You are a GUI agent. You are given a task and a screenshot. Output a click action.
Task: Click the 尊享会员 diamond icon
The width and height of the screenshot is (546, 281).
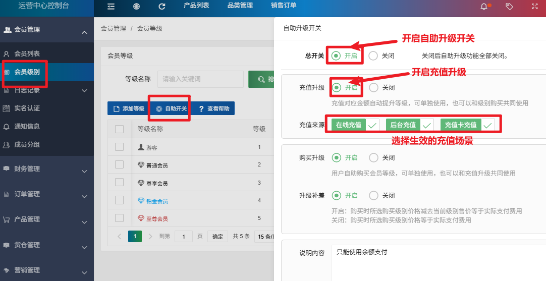tap(141, 183)
